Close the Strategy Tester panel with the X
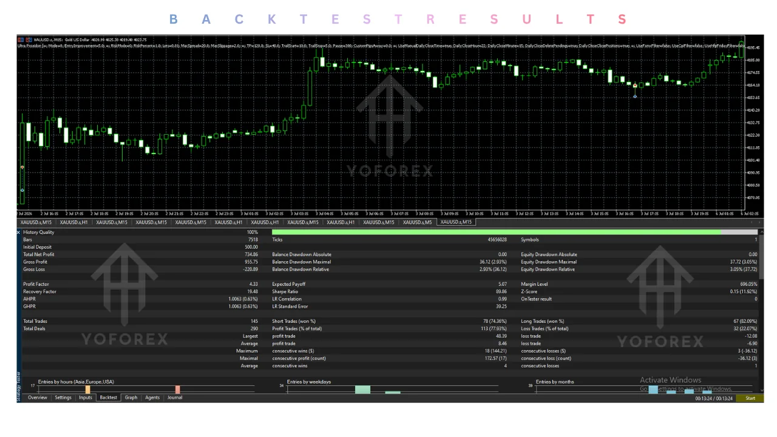 18,232
